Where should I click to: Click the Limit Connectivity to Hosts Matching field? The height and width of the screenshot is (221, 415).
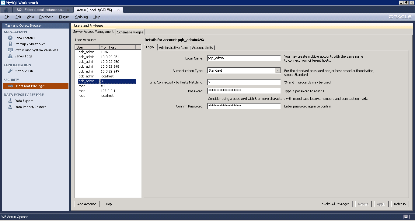coord(244,82)
